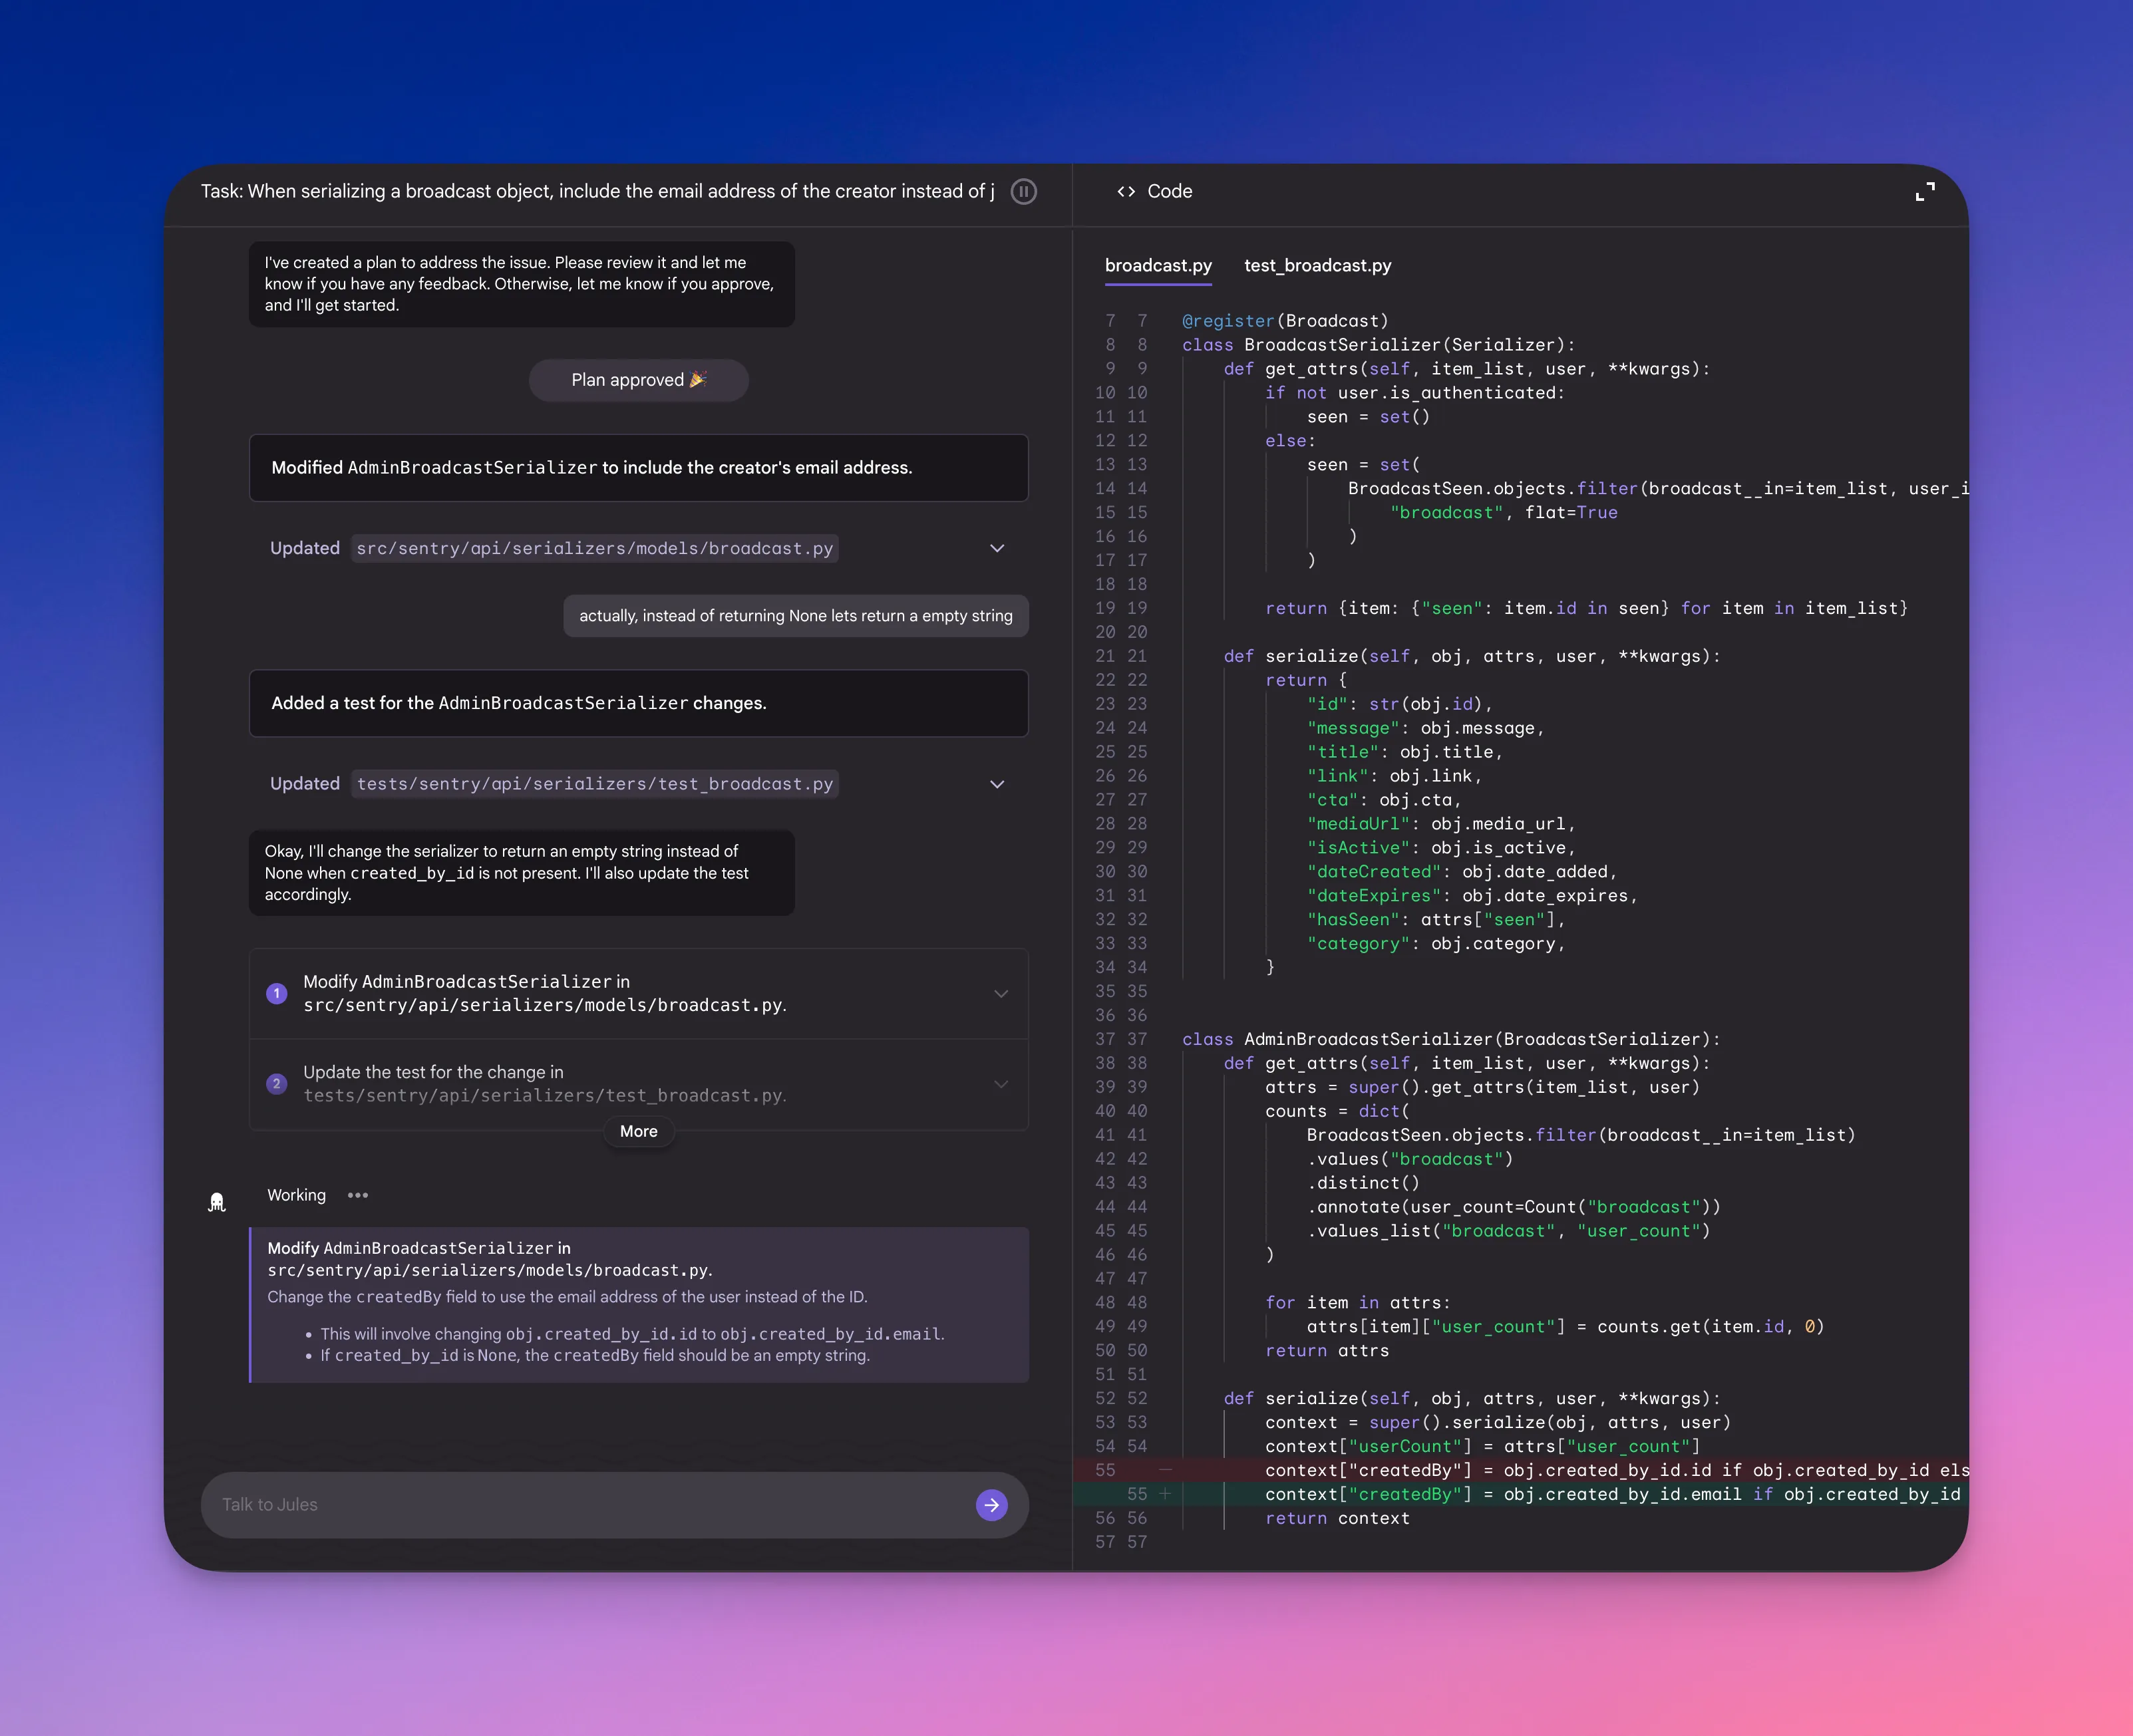2133x1736 pixels.
Task: Open the ellipsis menu next to Working
Action: (358, 1195)
